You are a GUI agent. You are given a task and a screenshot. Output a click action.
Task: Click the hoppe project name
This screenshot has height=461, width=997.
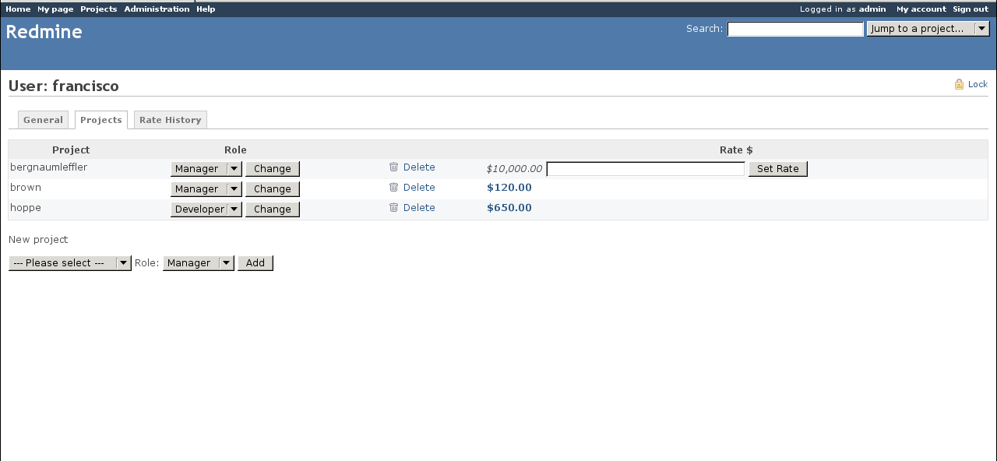(x=26, y=208)
